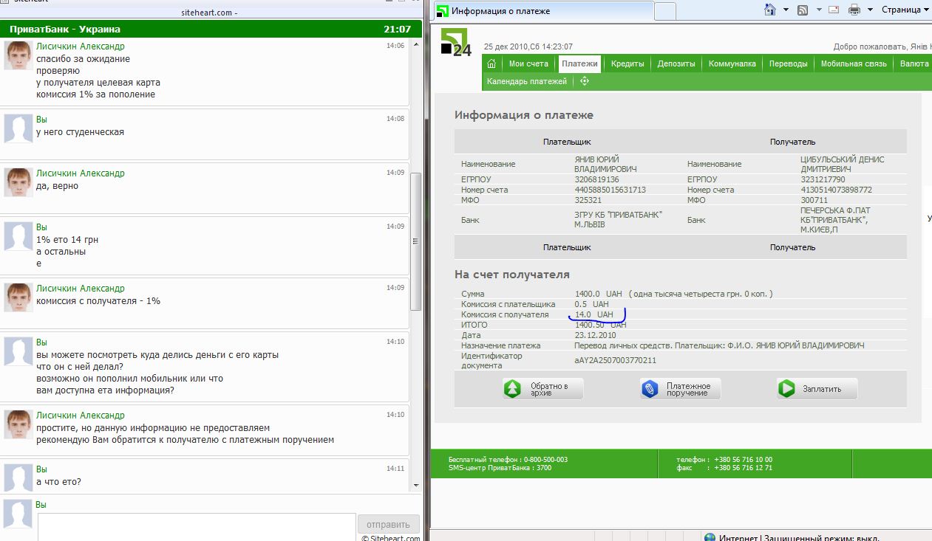Click the Платежное поручение button

tap(680, 389)
